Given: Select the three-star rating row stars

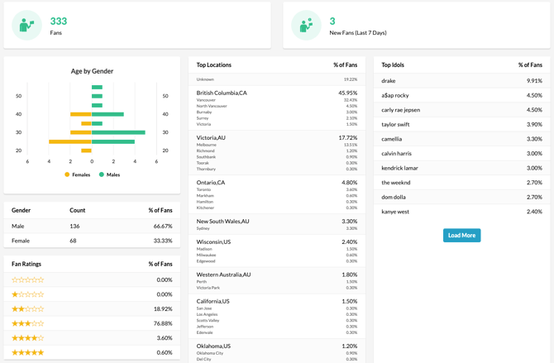Looking at the screenshot, I should click(x=27, y=323).
